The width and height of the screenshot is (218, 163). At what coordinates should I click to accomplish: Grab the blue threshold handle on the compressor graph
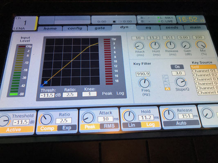(x=46, y=83)
